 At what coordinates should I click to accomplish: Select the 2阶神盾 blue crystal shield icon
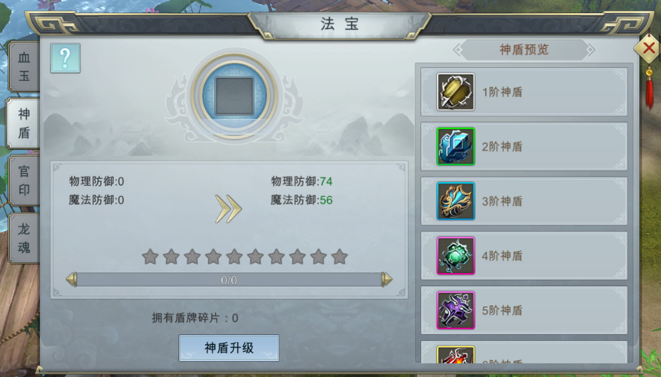click(455, 147)
